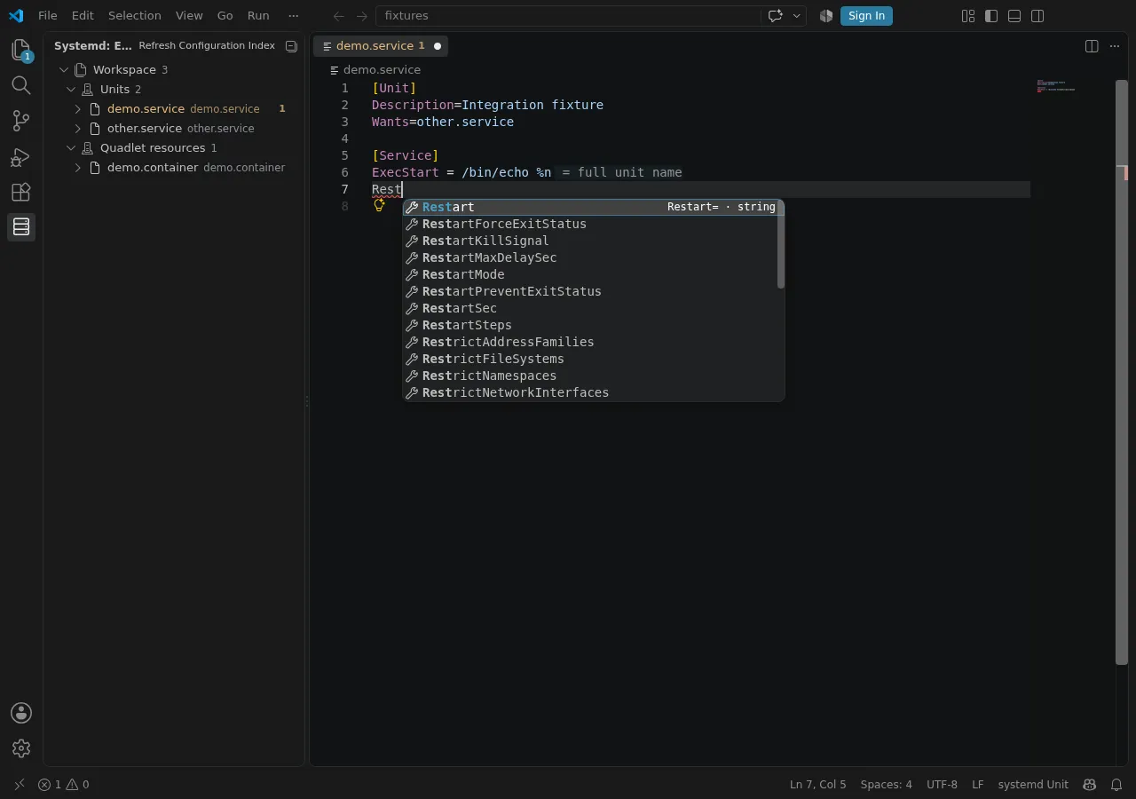Select other.service in the tree

coord(174,128)
